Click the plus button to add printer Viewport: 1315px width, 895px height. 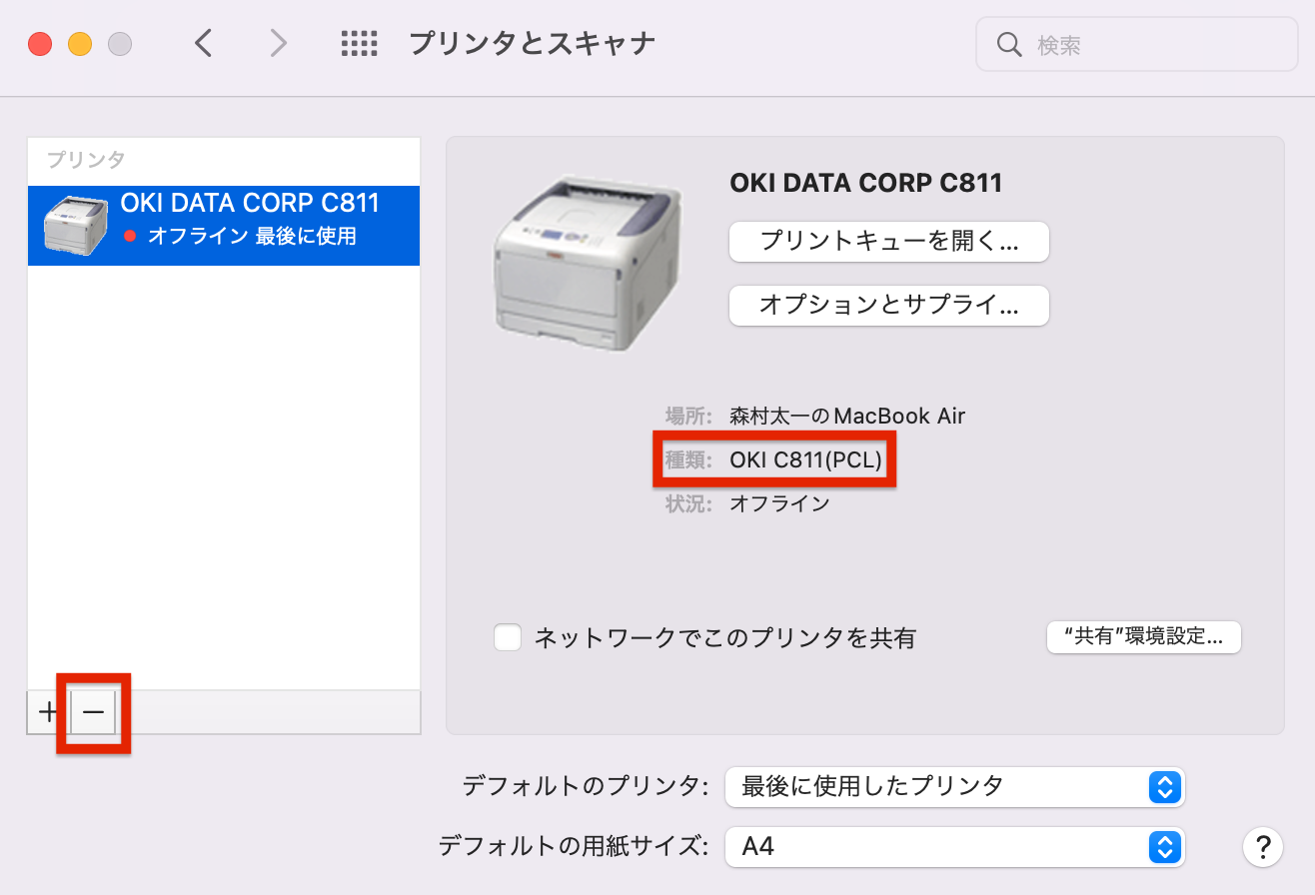[47, 712]
